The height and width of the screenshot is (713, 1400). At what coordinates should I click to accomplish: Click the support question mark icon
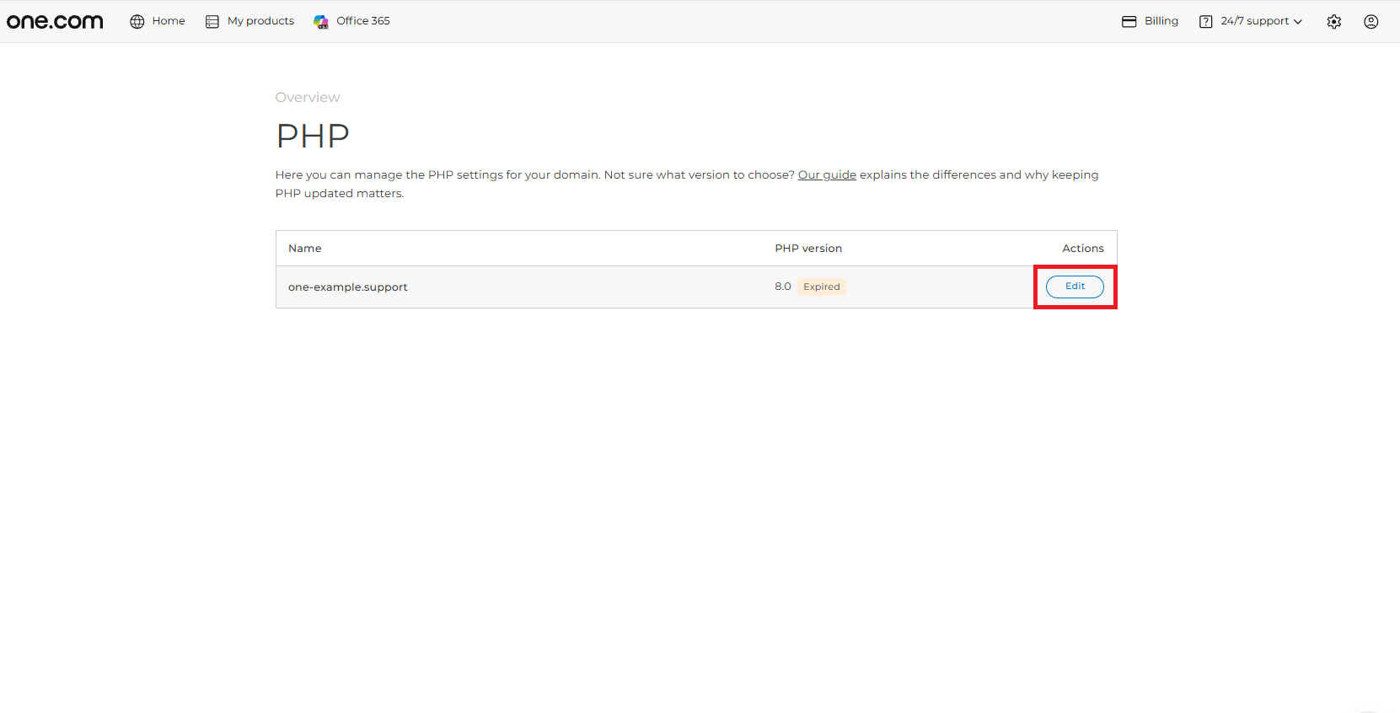point(1206,21)
